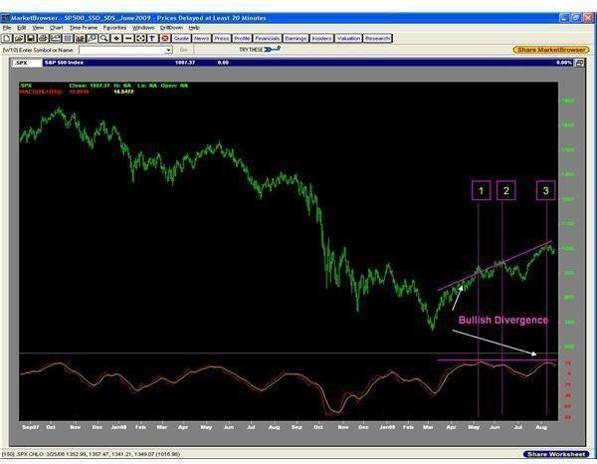
Task: Click the fit-to-window square toolbar icon
Action: pyautogui.click(x=140, y=38)
